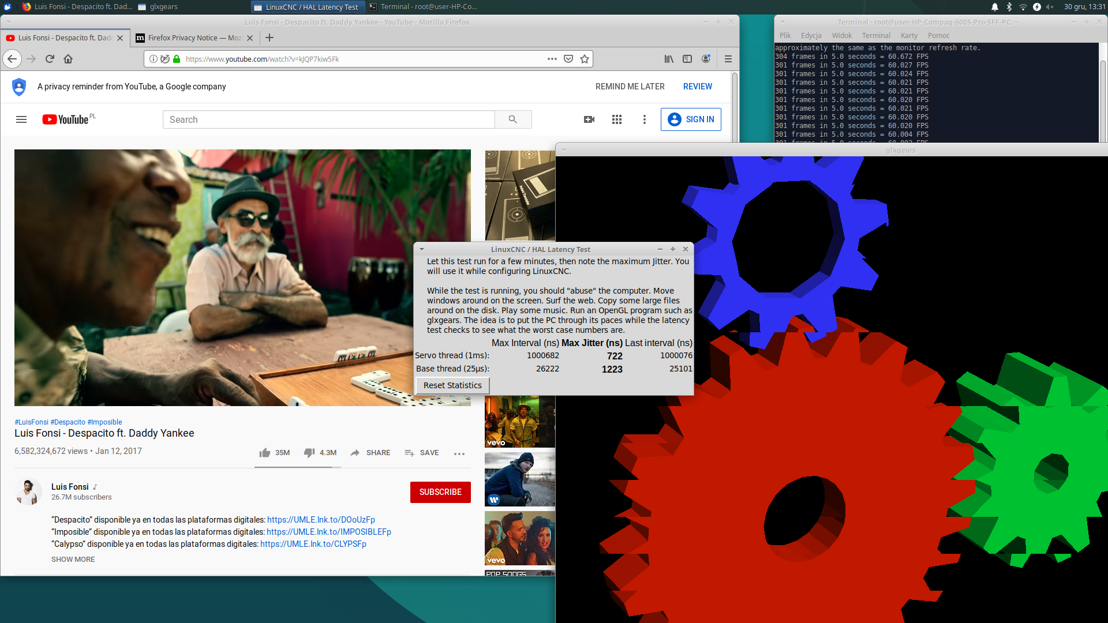Viewport: 1108px width, 623px height.
Task: Show site information icon in address bar
Action: tap(154, 59)
